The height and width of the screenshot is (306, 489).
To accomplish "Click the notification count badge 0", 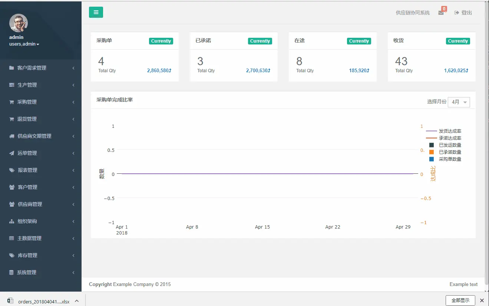I will click(444, 9).
